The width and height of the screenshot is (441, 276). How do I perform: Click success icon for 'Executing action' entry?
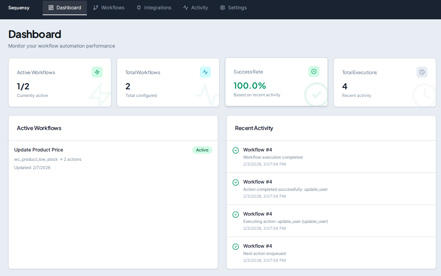pyautogui.click(x=236, y=215)
